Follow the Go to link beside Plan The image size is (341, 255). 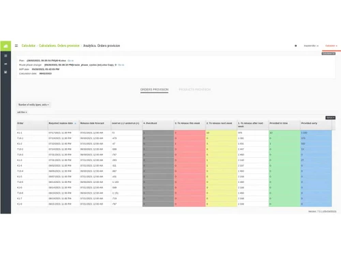tap(70, 61)
